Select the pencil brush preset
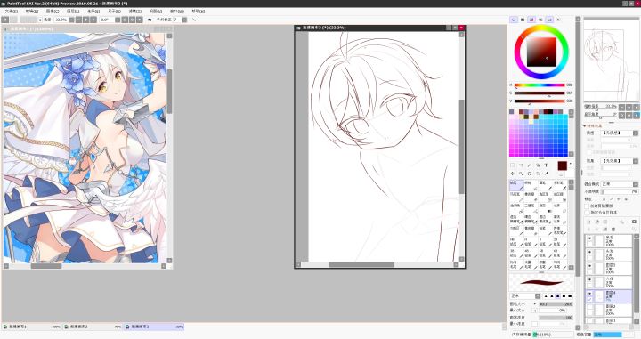641x339 pixels. [x=516, y=185]
